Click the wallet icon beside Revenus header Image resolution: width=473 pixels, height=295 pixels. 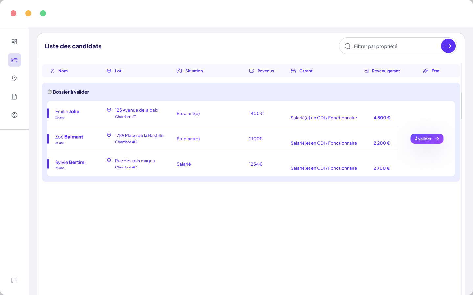coord(252,71)
